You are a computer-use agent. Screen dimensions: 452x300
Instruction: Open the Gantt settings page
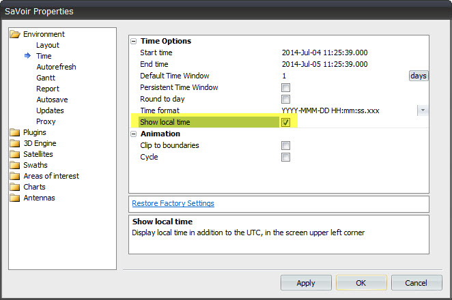pos(46,78)
